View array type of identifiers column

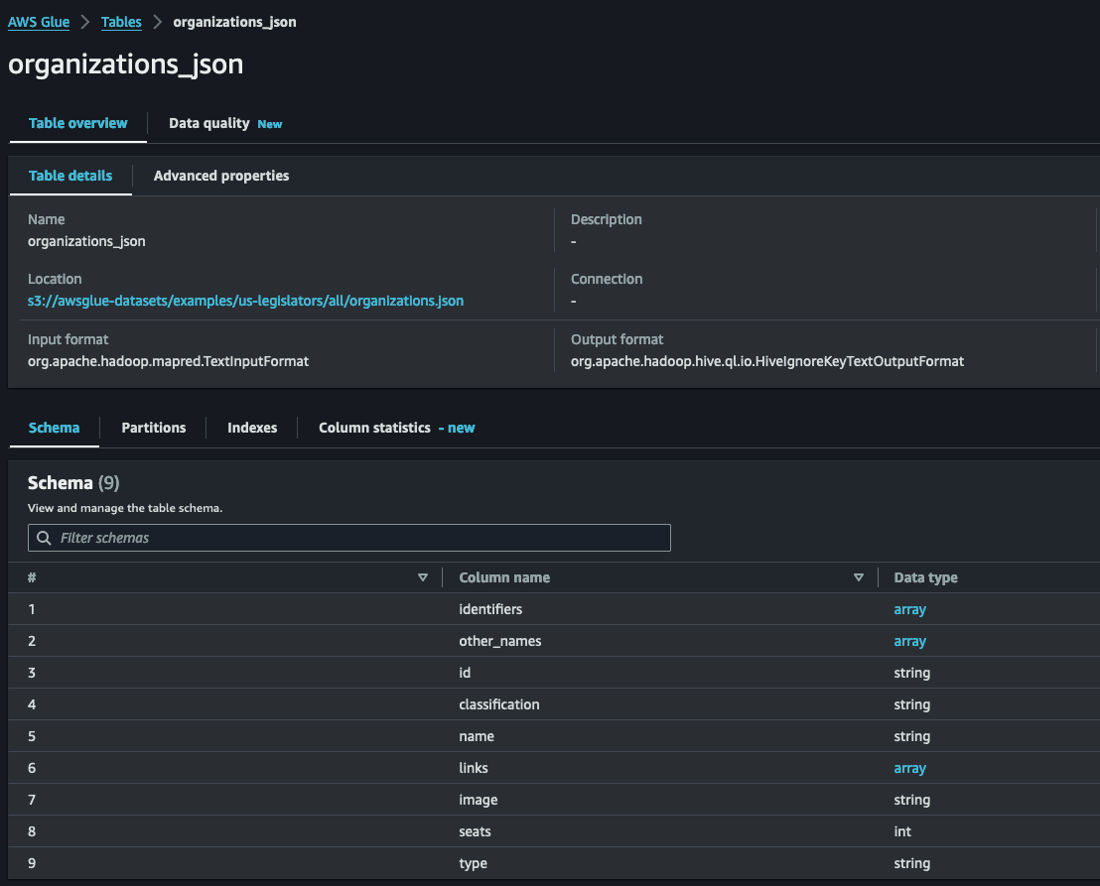909,609
